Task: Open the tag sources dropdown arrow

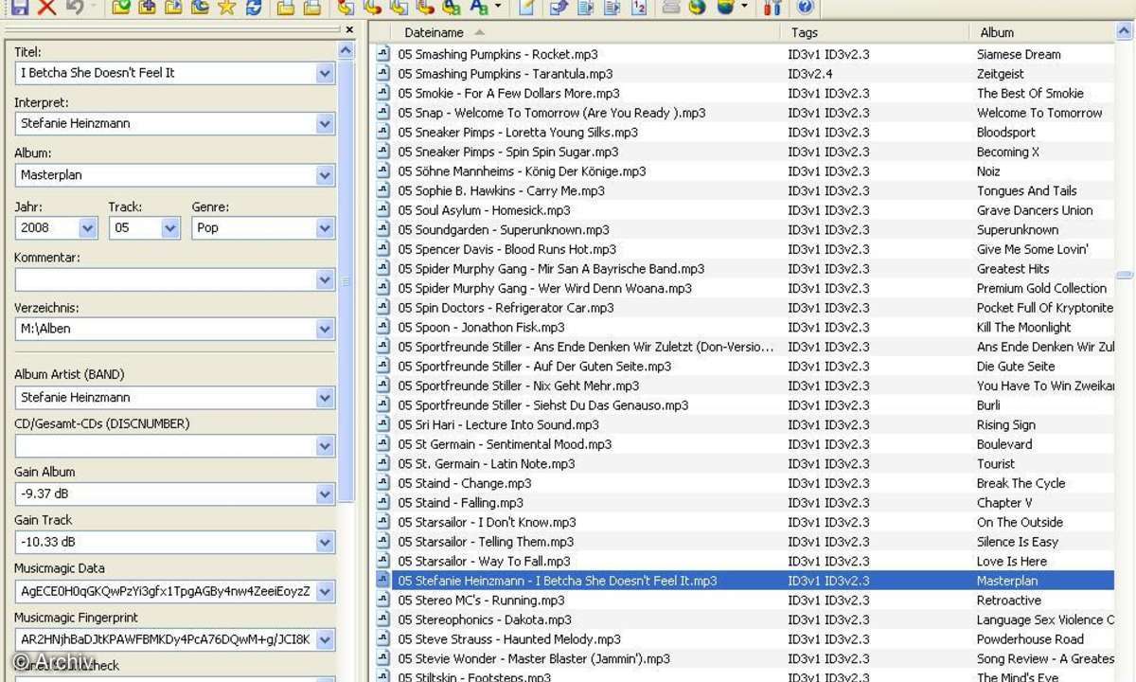Action: [744, 8]
